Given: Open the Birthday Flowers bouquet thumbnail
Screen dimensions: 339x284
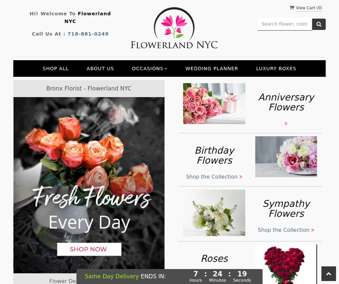Looking at the screenshot, I should click(286, 156).
